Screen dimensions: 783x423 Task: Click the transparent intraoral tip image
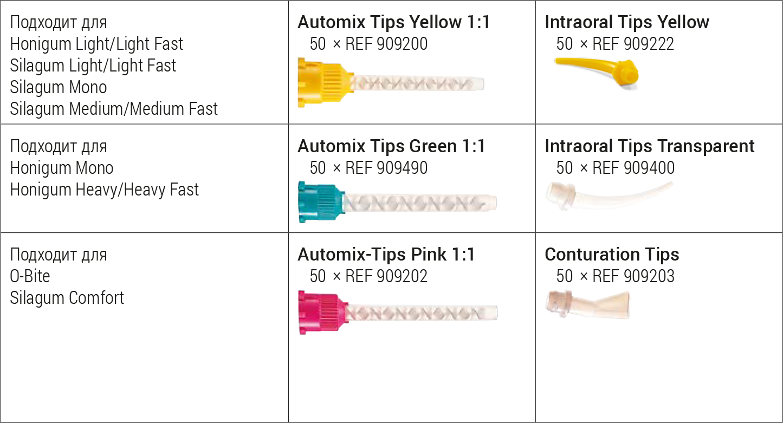[x=609, y=196]
